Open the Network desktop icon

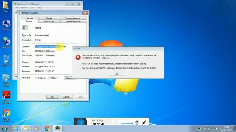(6, 43)
